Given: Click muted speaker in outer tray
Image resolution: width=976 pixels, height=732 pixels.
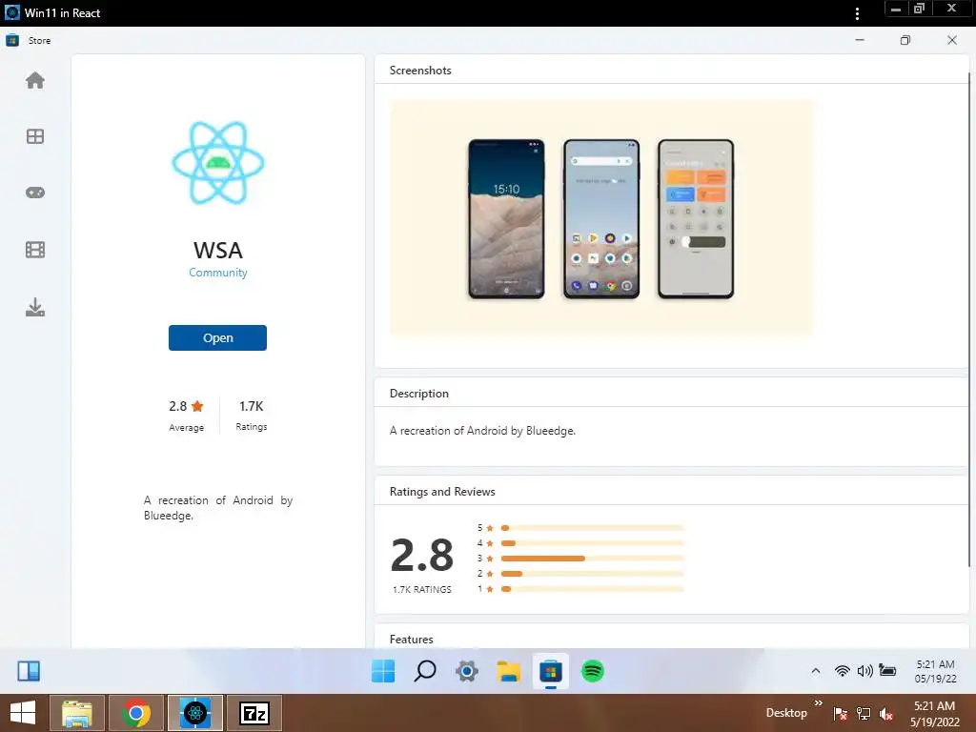Looking at the screenshot, I should pos(886,714).
